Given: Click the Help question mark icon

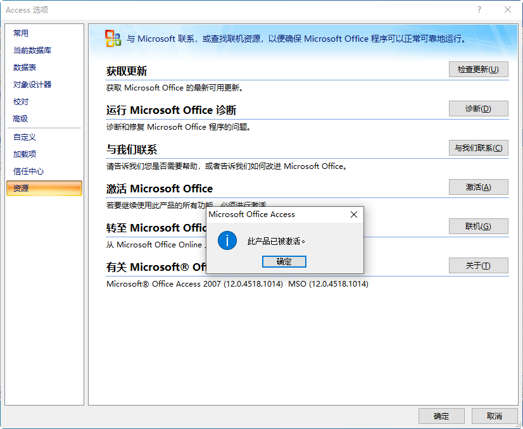Looking at the screenshot, I should [480, 9].
